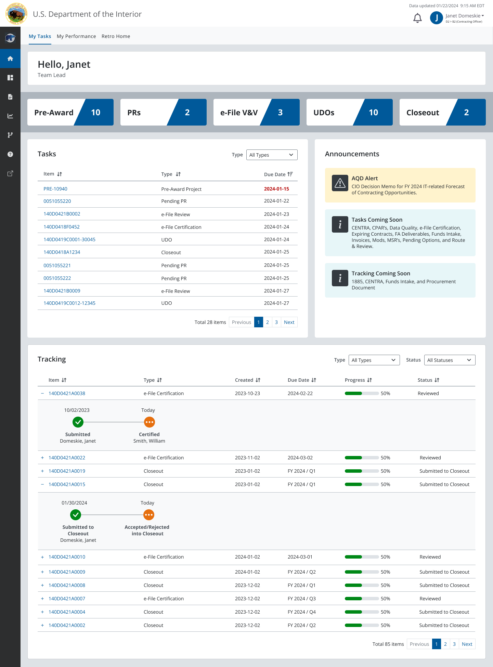Click Tasks pagination Previous button
Viewport: 493px width, 667px height.
[242, 322]
